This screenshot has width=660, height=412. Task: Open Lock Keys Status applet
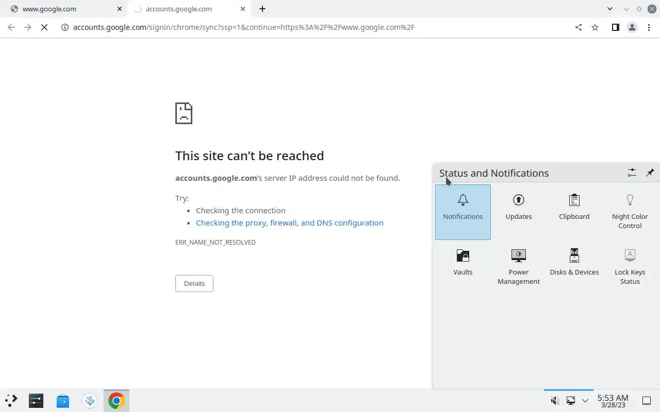click(x=630, y=267)
